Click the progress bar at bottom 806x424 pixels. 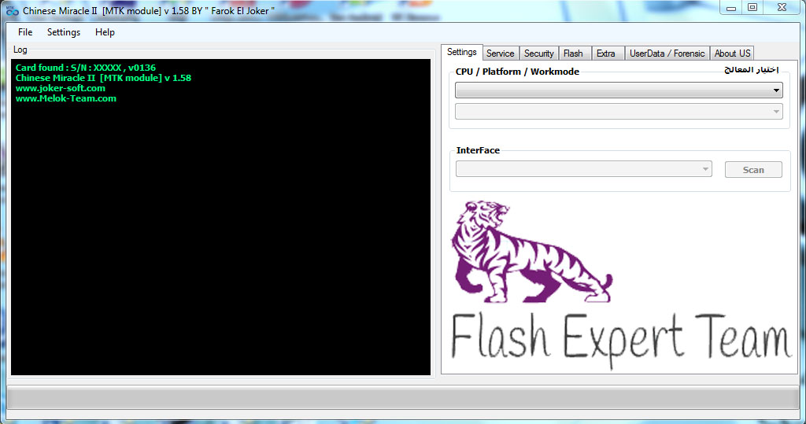point(402,398)
